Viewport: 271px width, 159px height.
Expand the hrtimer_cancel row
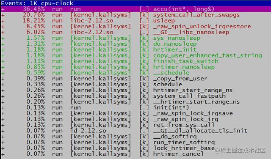pos(3,154)
